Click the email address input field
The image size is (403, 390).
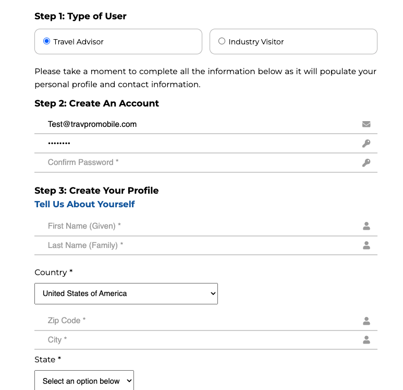pyautogui.click(x=198, y=124)
